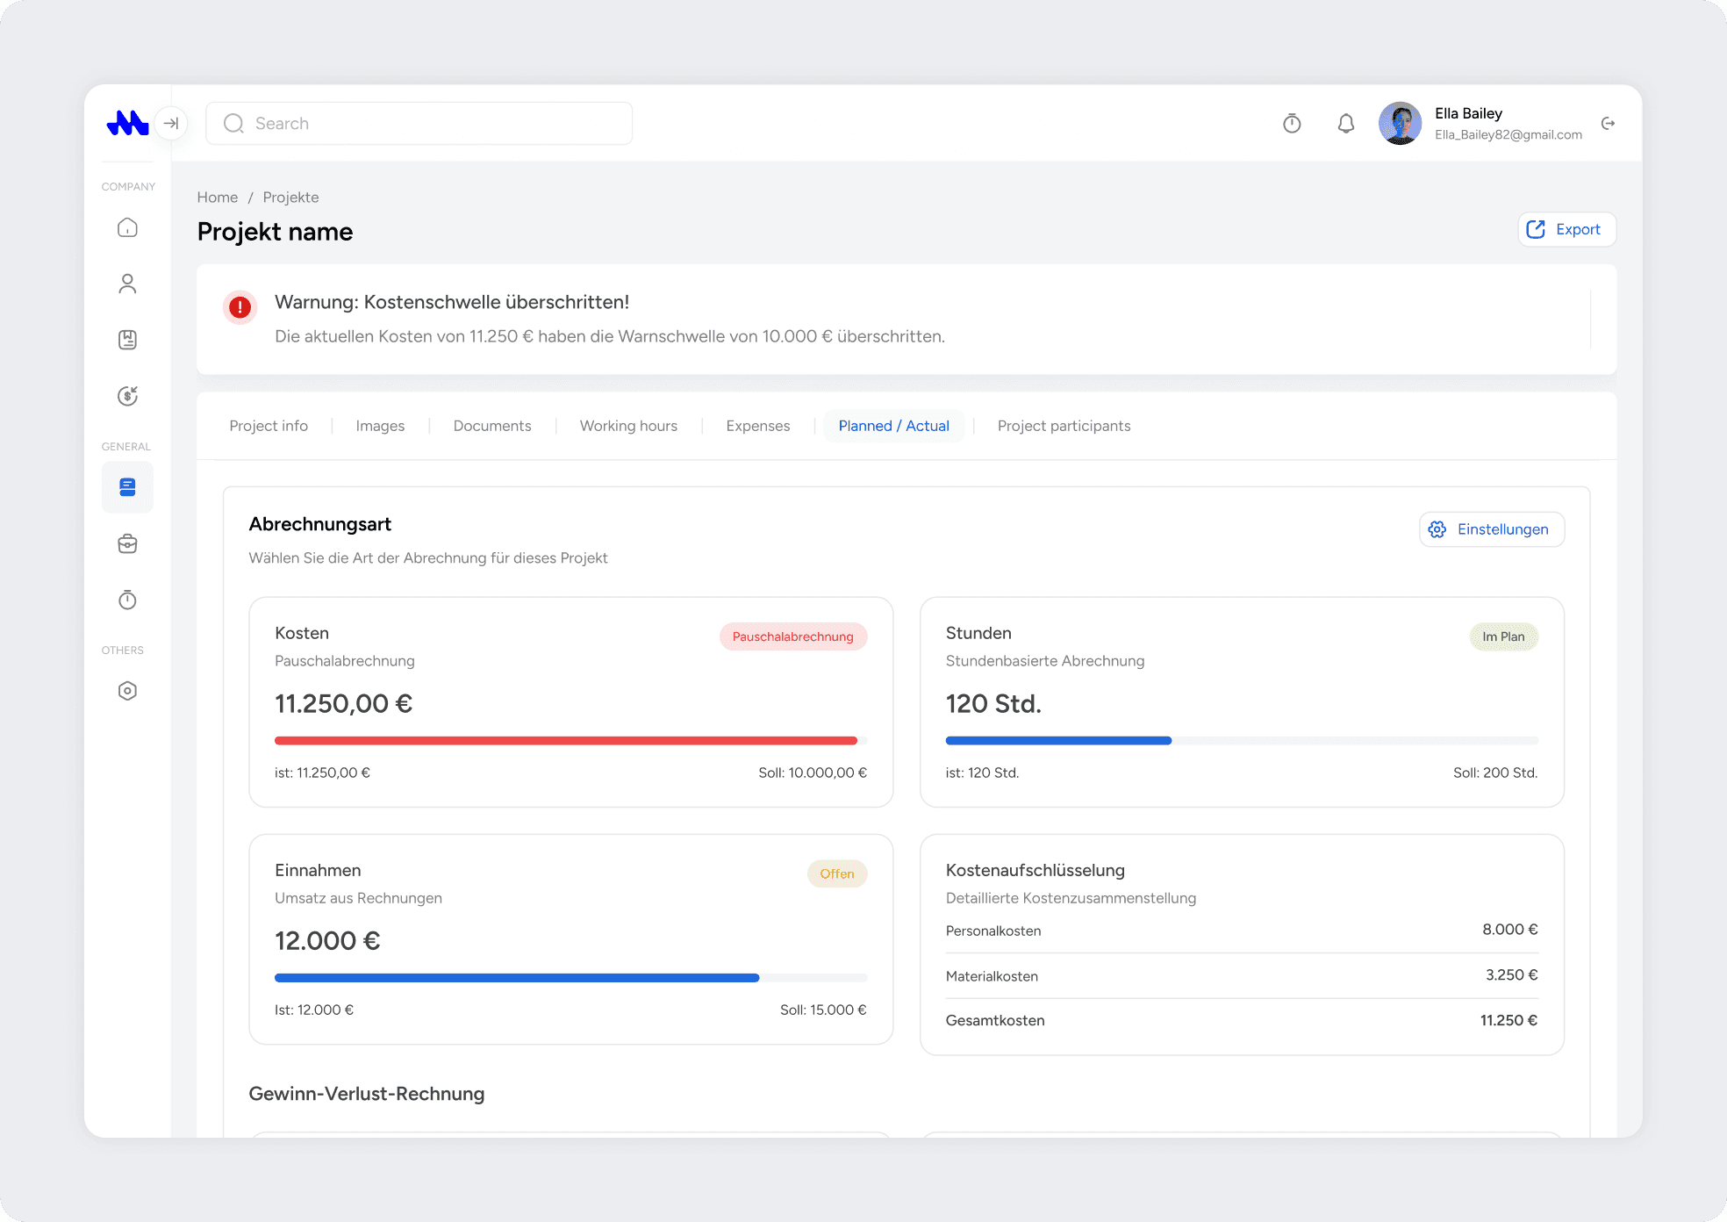1727x1222 pixels.
Task: Switch to the Working hours tab
Action: (628, 426)
